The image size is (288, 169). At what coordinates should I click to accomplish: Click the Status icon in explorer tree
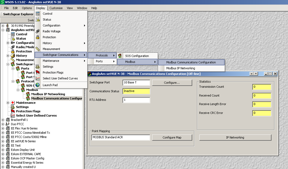(13, 38)
